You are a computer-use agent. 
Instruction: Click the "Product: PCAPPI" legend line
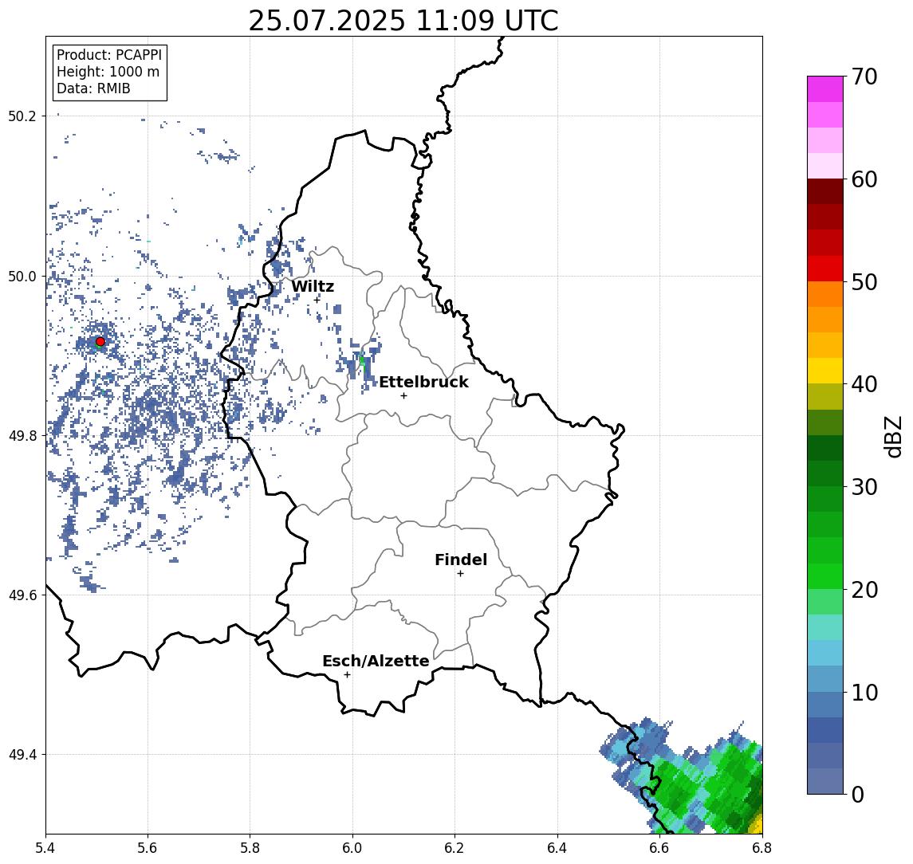pyautogui.click(x=109, y=55)
